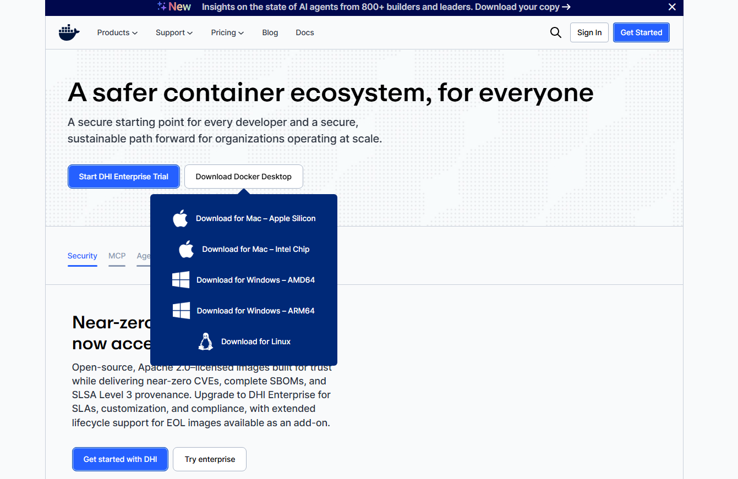738x479 pixels.
Task: Dismiss the top announcement banner
Action: 672,7
